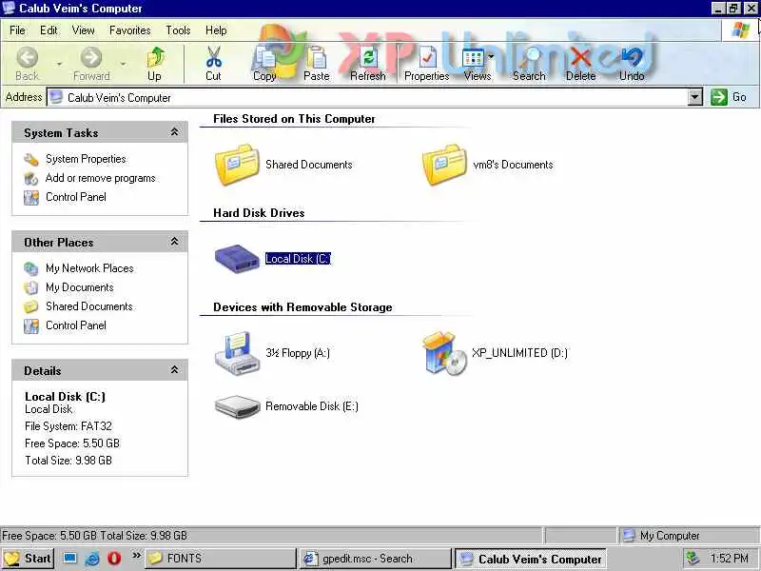Open the Favorites menu
The image size is (761, 571).
[x=130, y=30]
